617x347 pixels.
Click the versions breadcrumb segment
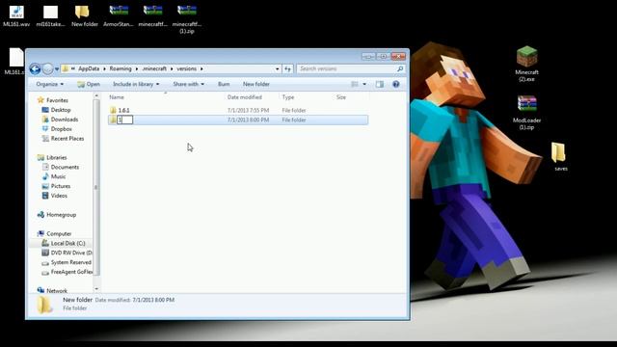click(186, 68)
